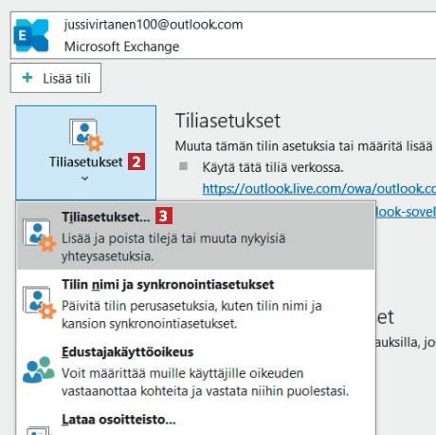This screenshot has width=436, height=435.
Task: Click the 'Microsoft Exchange' account type text
Action: tap(121, 47)
